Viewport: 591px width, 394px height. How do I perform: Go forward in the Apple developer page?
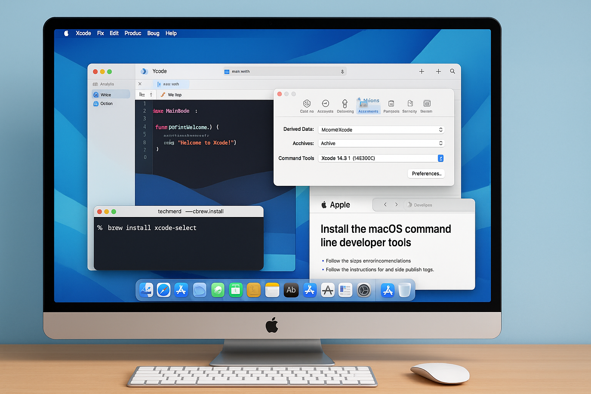396,205
